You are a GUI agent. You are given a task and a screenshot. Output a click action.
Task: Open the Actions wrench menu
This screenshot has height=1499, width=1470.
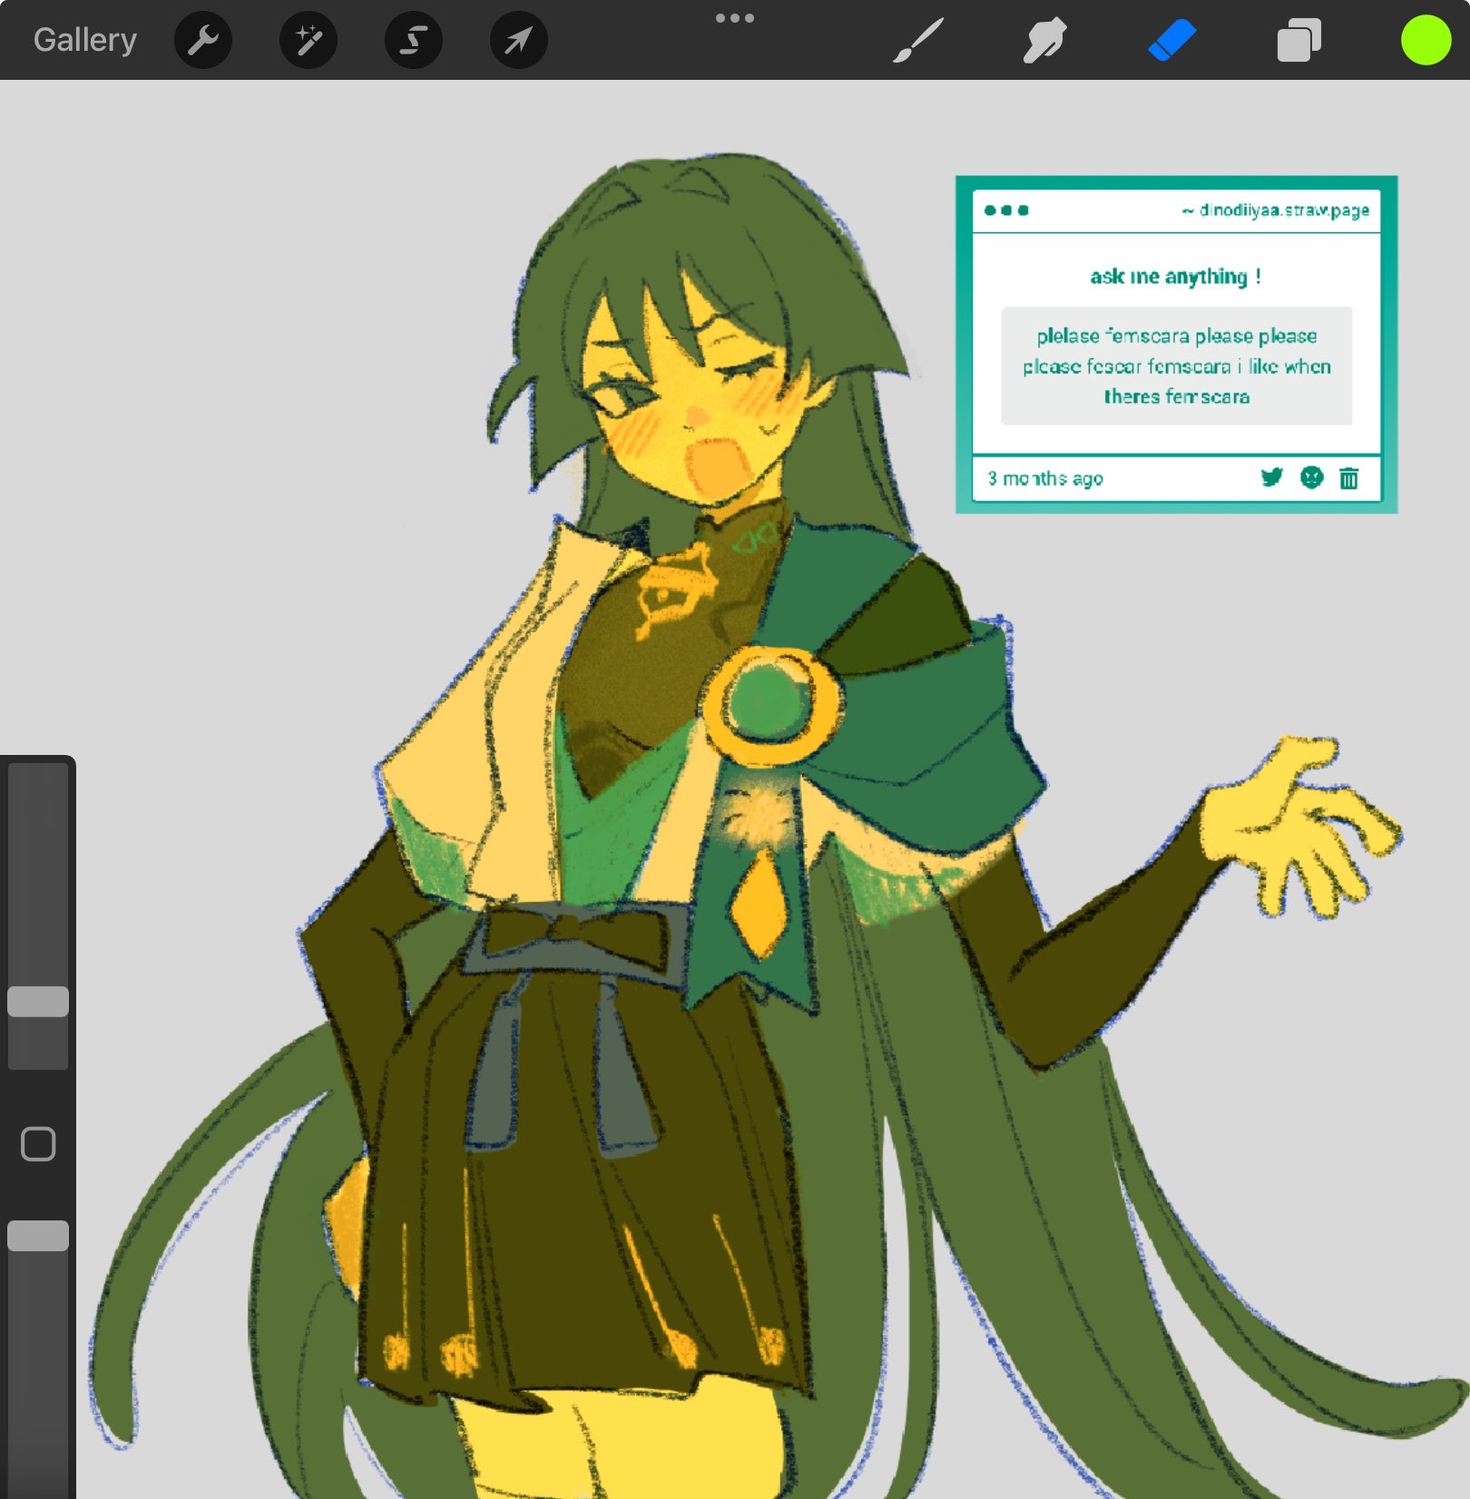point(203,40)
